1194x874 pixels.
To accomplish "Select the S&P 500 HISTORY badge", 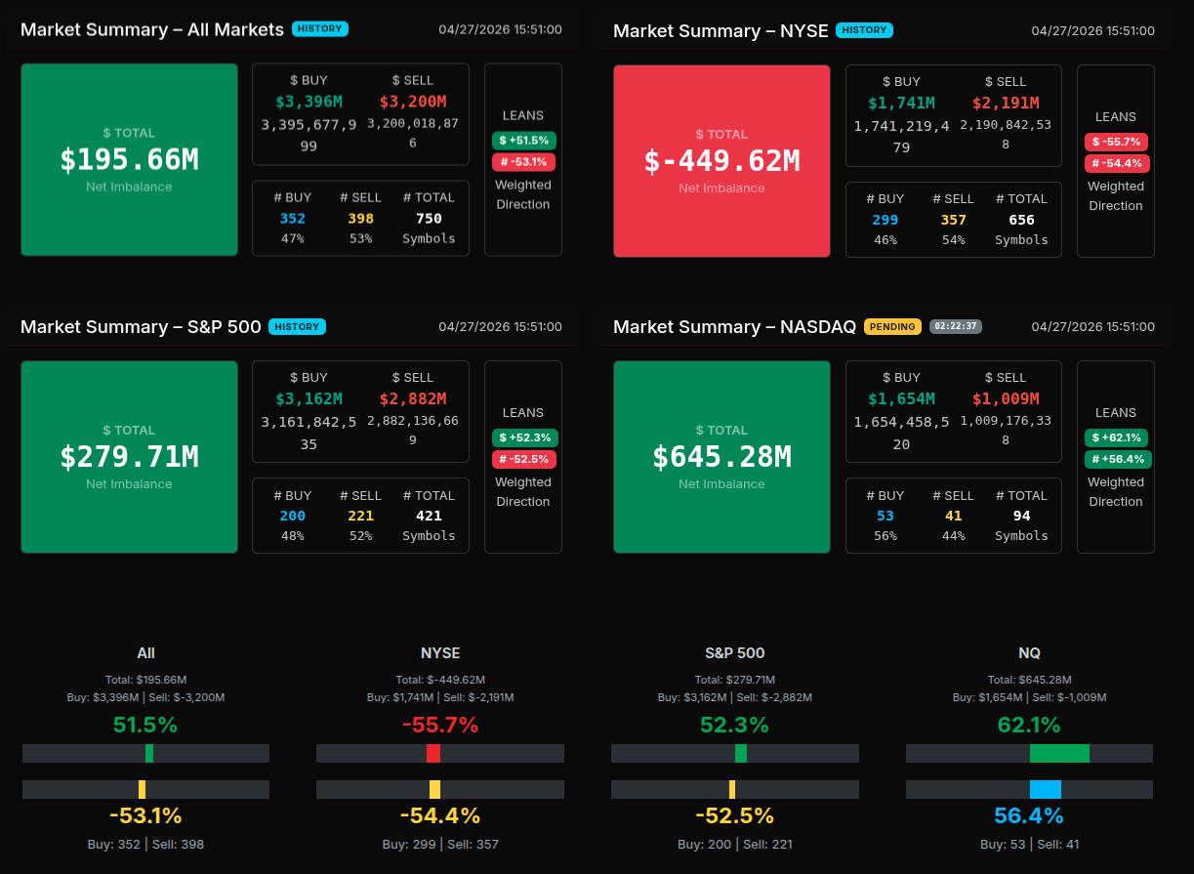I will point(297,327).
